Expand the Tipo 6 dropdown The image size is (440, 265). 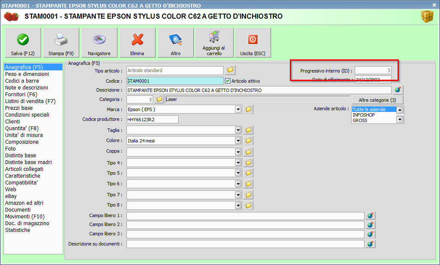[238, 184]
